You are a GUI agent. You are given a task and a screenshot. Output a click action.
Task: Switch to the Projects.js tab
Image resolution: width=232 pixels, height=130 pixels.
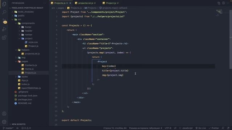coord(59,3)
